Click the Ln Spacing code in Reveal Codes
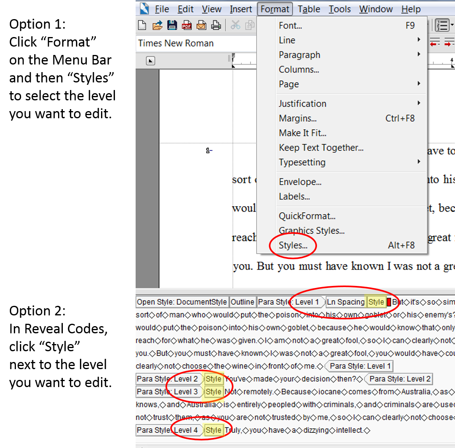Viewport: 455px width, 448px height. 345,302
